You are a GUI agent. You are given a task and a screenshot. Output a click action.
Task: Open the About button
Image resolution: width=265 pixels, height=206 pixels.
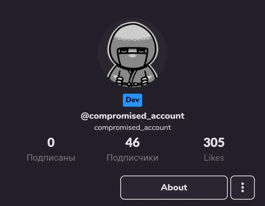tap(174, 187)
